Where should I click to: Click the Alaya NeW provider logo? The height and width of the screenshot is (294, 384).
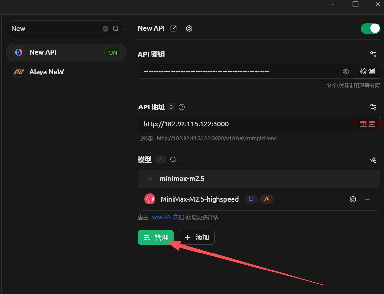tap(19, 72)
